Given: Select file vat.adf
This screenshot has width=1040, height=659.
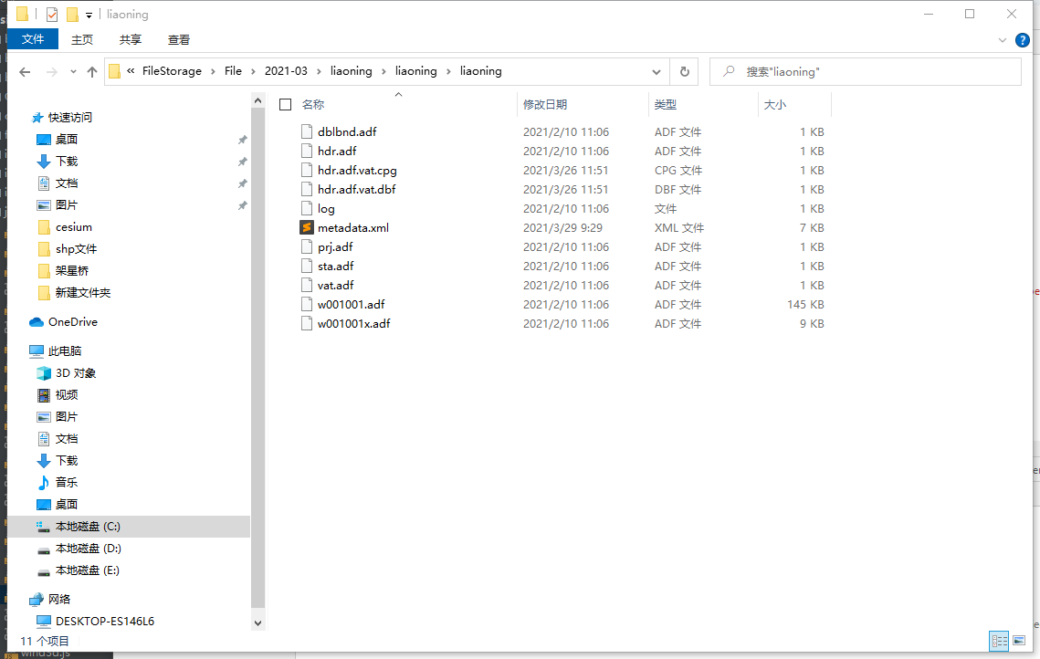Looking at the screenshot, I should (336, 285).
